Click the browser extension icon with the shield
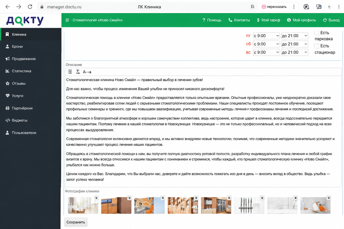 (306, 7)
